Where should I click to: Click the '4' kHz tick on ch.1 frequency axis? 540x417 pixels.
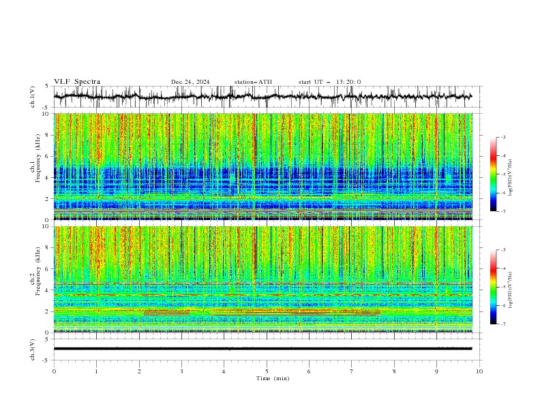[x=48, y=178]
